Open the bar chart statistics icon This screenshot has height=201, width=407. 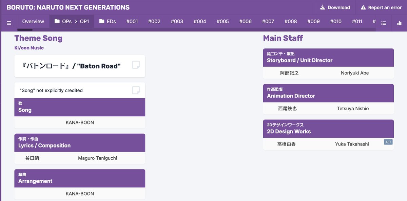click(x=399, y=23)
